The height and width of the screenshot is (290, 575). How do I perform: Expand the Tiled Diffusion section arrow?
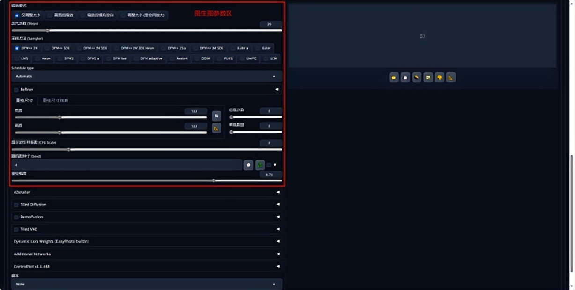pyautogui.click(x=278, y=204)
